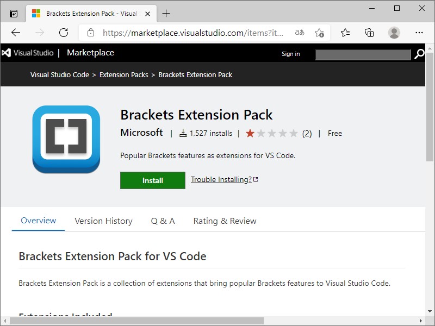Activate Read aloud in the address bar
Image resolution: width=435 pixels, height=326 pixels.
[299, 33]
